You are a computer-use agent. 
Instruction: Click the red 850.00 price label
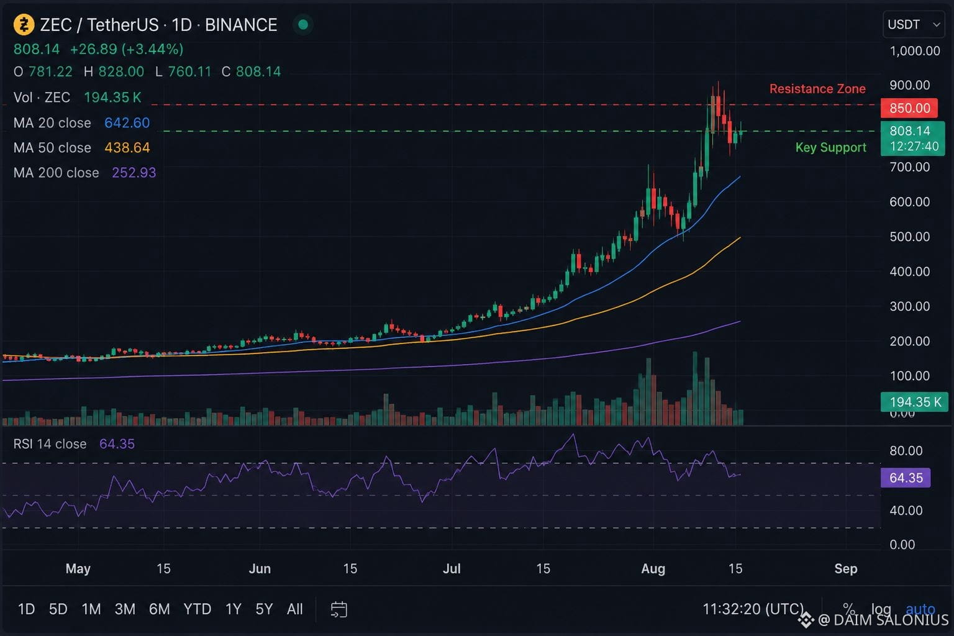pyautogui.click(x=910, y=108)
